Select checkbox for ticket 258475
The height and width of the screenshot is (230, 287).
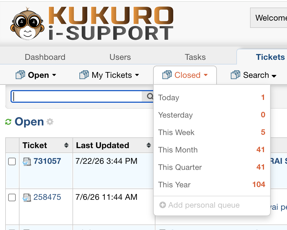coord(12,197)
